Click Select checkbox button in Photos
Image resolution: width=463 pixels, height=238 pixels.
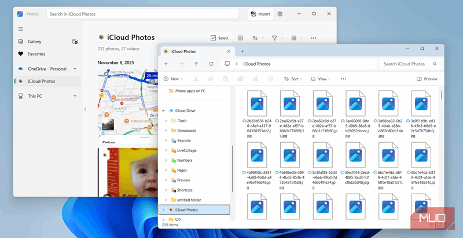pyautogui.click(x=220, y=38)
